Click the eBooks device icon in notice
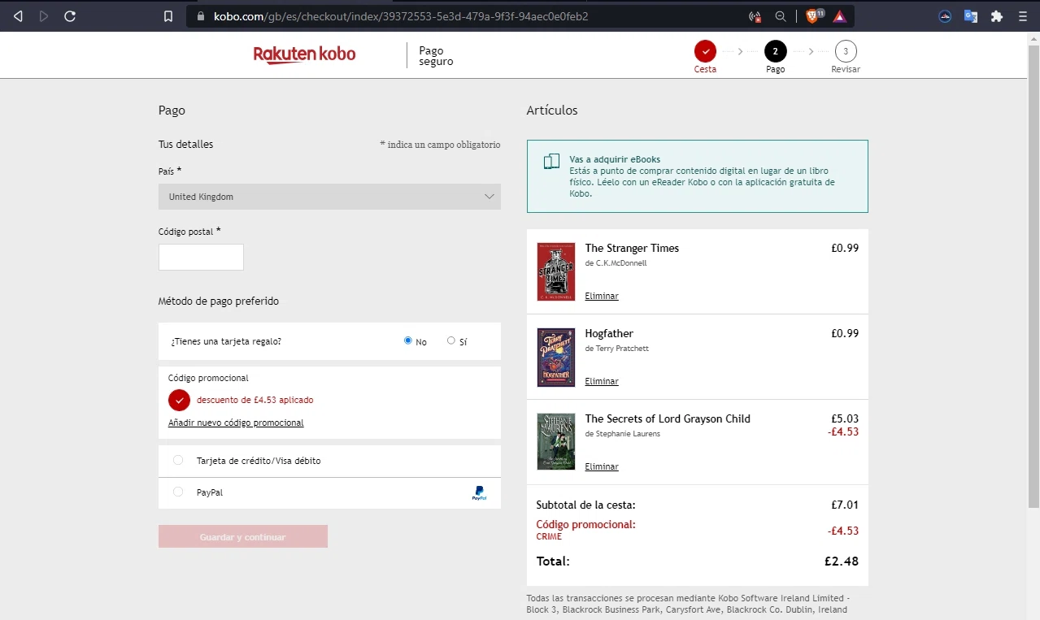1040x620 pixels. point(551,162)
